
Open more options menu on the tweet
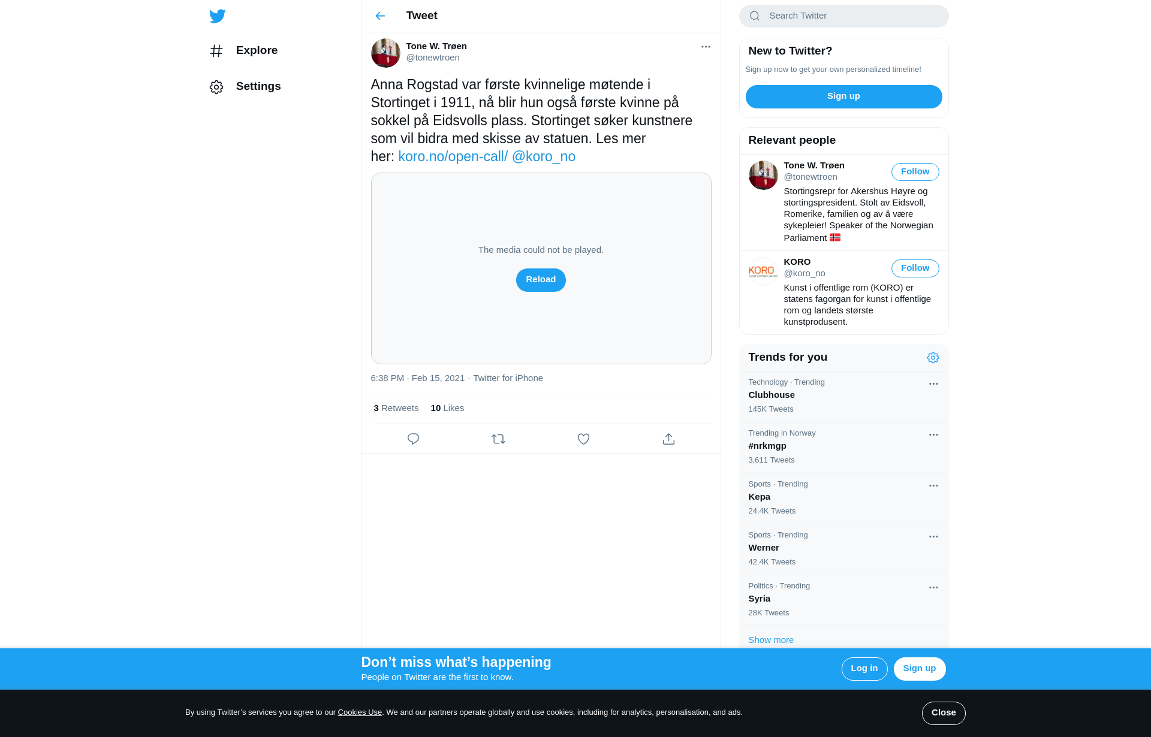pyautogui.click(x=706, y=47)
